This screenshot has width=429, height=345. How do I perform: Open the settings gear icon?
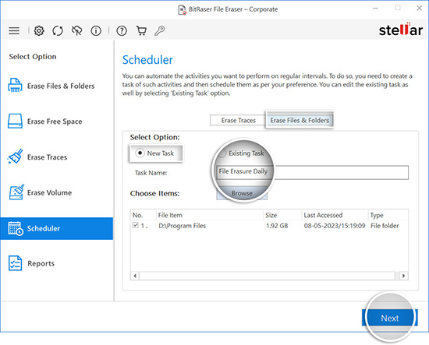coord(39,30)
